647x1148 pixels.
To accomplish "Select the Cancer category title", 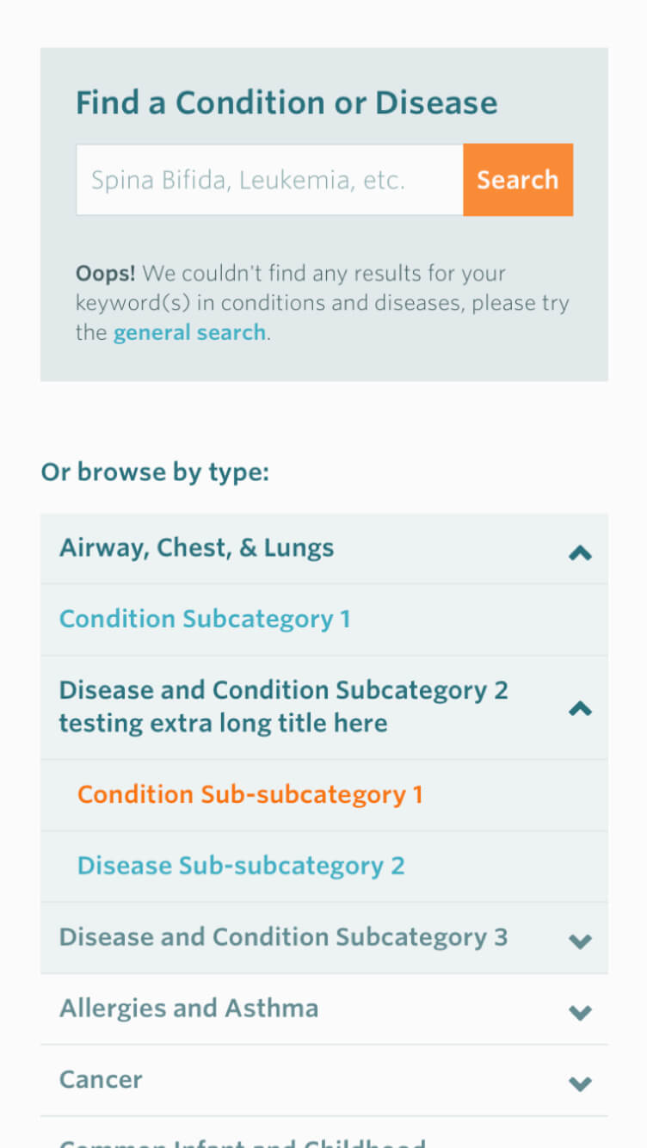I will pos(101,1080).
